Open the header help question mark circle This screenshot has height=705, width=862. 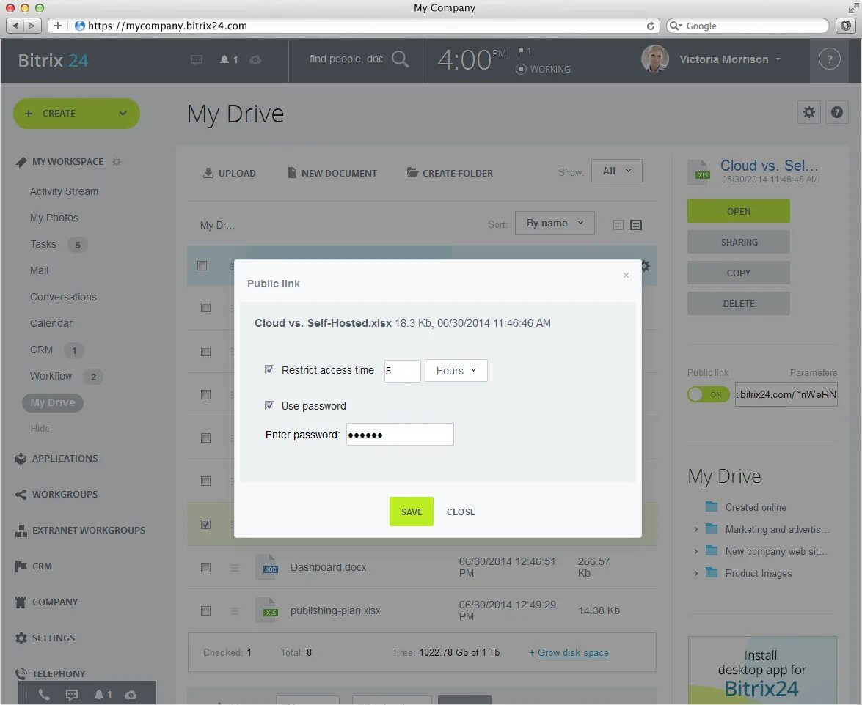(x=830, y=59)
